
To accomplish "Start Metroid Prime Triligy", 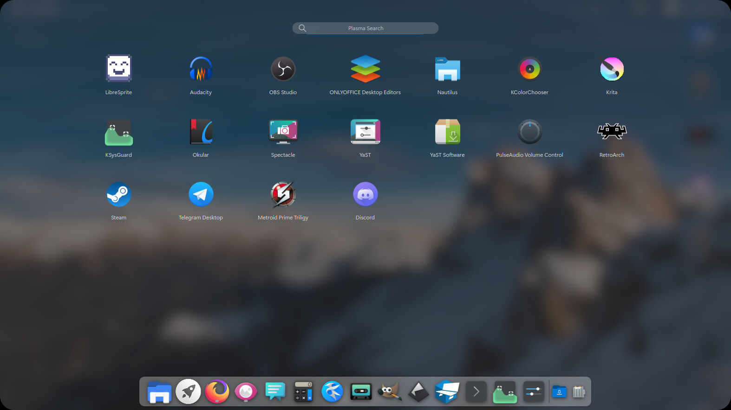I will [283, 194].
